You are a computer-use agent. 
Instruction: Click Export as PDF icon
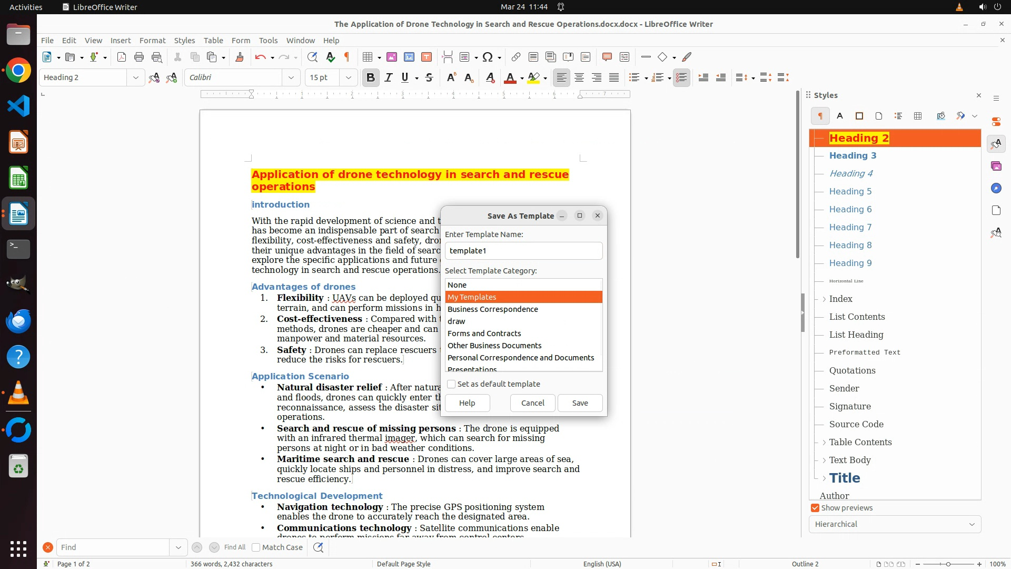(x=122, y=57)
